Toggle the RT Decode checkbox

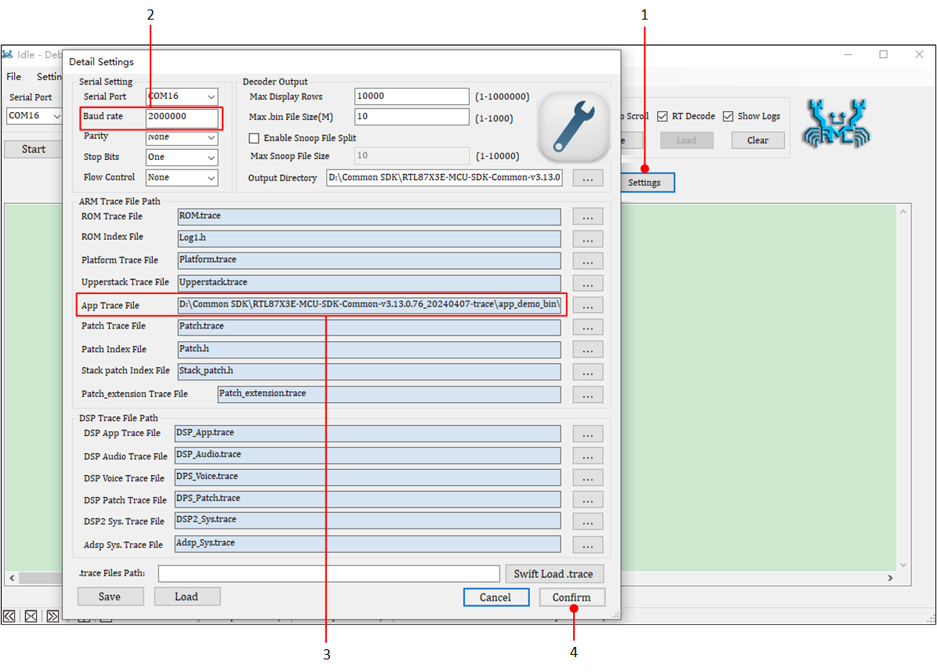pos(663,116)
